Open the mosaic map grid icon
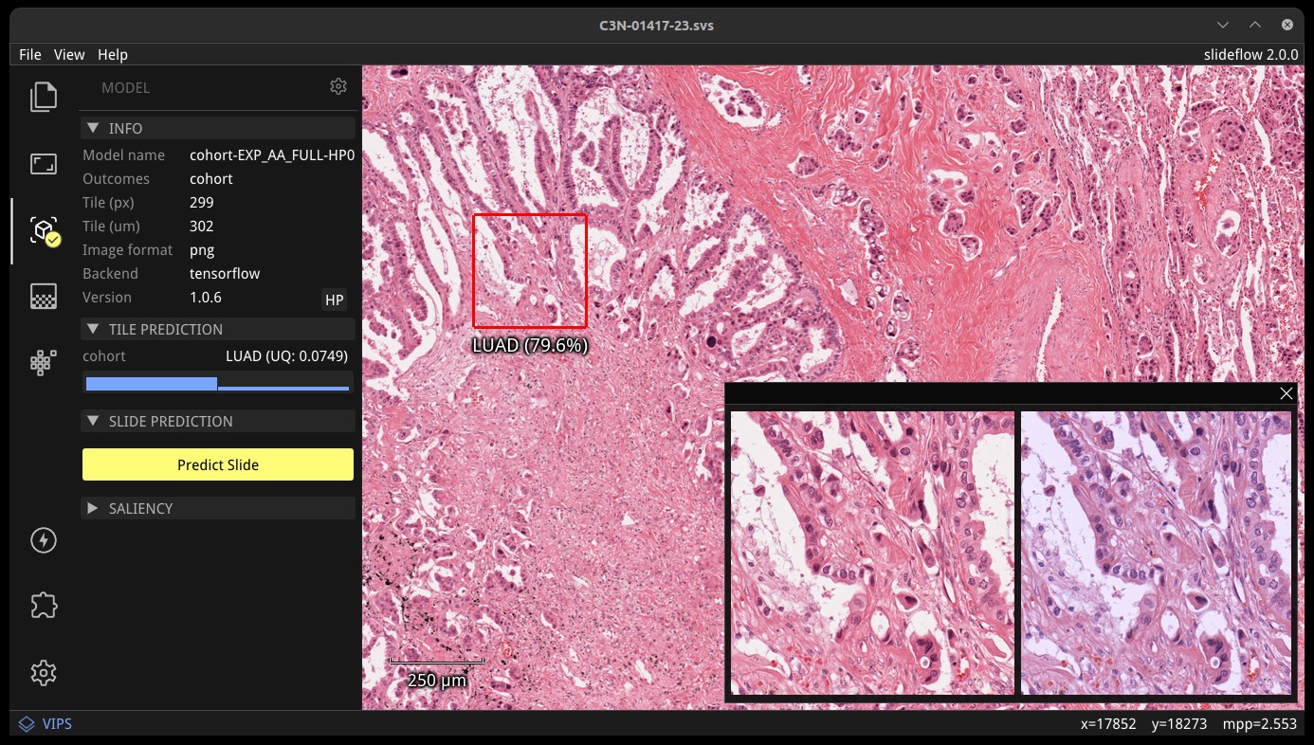The width and height of the screenshot is (1314, 745). [x=44, y=362]
